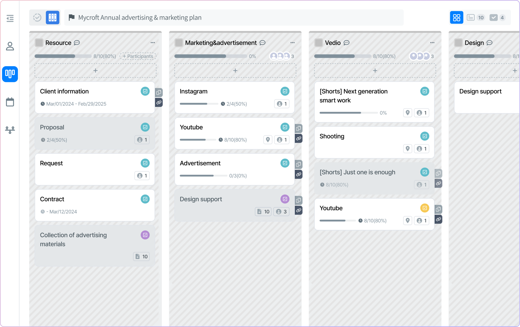Open Vedio column more options menu

(x=432, y=43)
